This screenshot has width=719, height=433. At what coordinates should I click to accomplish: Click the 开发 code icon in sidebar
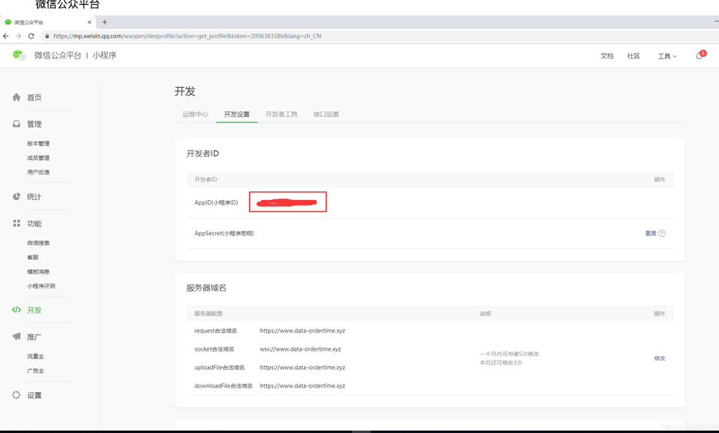[x=16, y=310]
